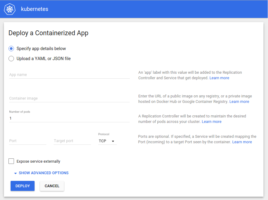Open the Protocol dropdown arrow
The height and width of the screenshot is (200, 268).
point(114,141)
